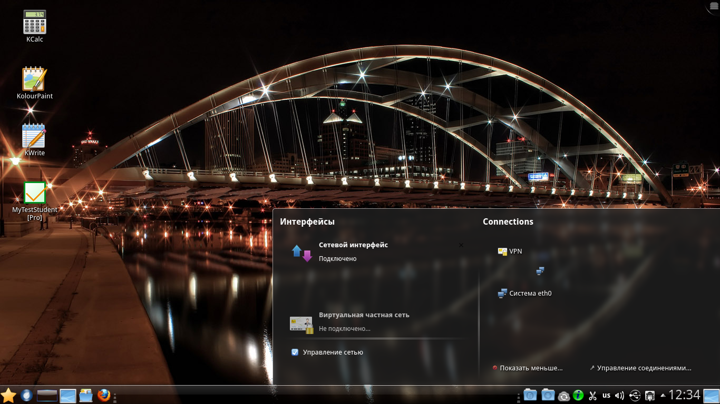Open the Klipper scissors clipboard icon

point(592,395)
